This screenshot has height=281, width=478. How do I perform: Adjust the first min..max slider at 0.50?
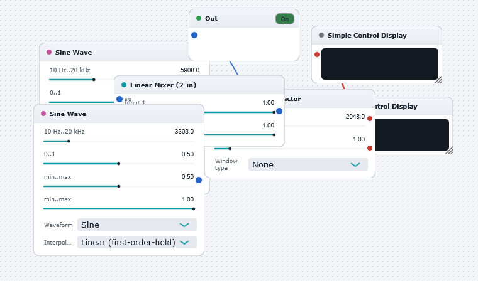[119, 186]
